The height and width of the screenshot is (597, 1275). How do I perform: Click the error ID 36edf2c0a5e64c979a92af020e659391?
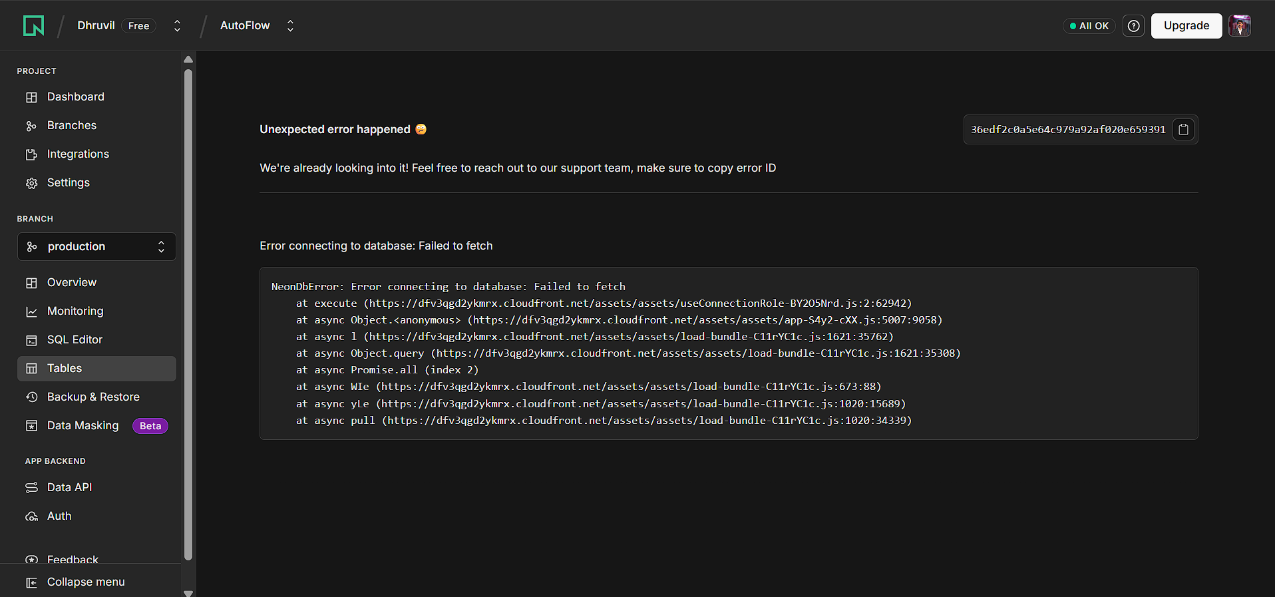pyautogui.click(x=1068, y=130)
